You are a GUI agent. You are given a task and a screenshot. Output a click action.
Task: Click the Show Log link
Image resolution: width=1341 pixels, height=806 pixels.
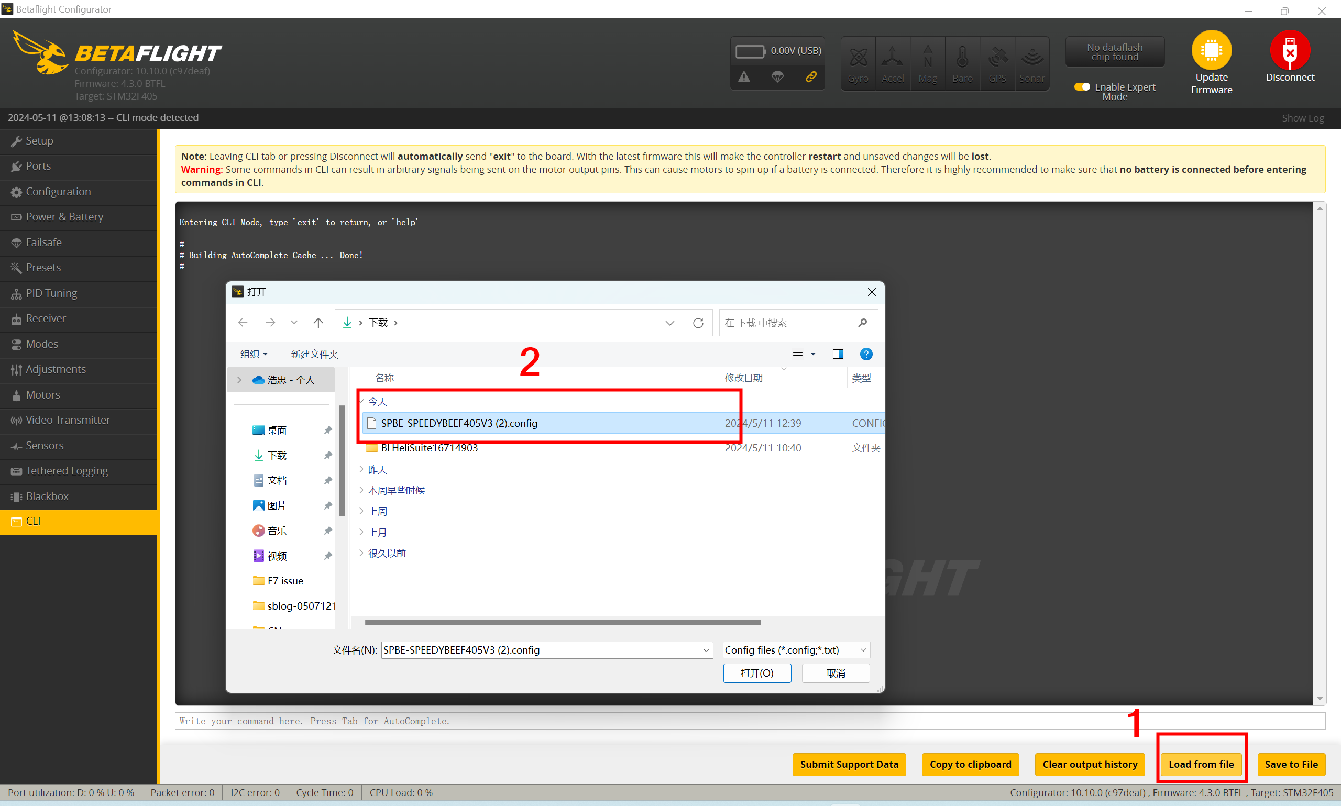pyautogui.click(x=1302, y=118)
